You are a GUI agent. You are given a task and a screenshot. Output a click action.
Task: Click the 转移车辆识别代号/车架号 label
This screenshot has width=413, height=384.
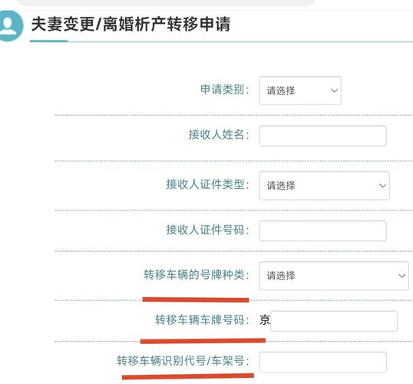coord(183,361)
